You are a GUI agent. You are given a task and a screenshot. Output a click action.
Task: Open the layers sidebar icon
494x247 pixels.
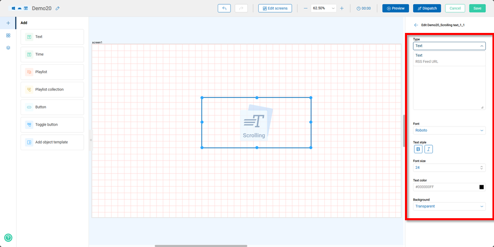(8, 47)
